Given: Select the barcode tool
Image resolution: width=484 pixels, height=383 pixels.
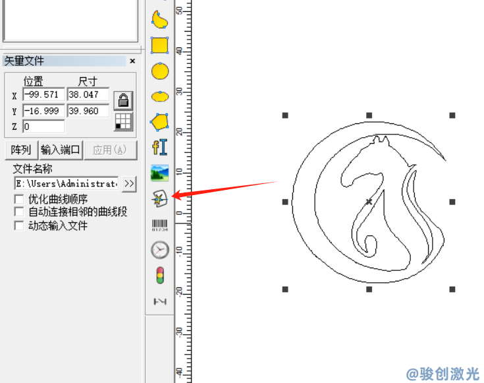Looking at the screenshot, I should click(159, 225).
